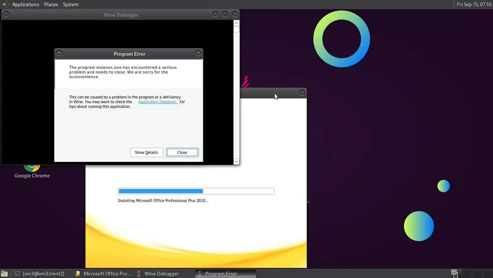
Task: Switch to Microsoft Office Pro taskbar item
Action: tap(104, 274)
